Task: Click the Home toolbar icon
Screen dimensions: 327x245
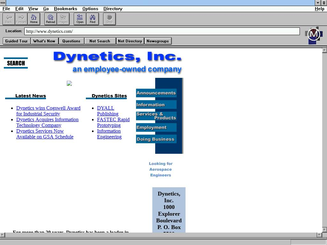Action: click(34, 19)
